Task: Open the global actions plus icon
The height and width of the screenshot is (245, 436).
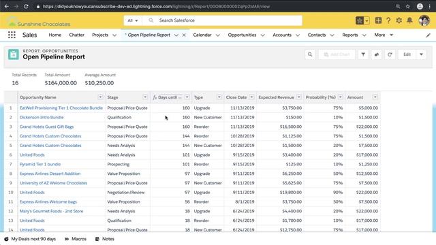Action: pos(378,20)
